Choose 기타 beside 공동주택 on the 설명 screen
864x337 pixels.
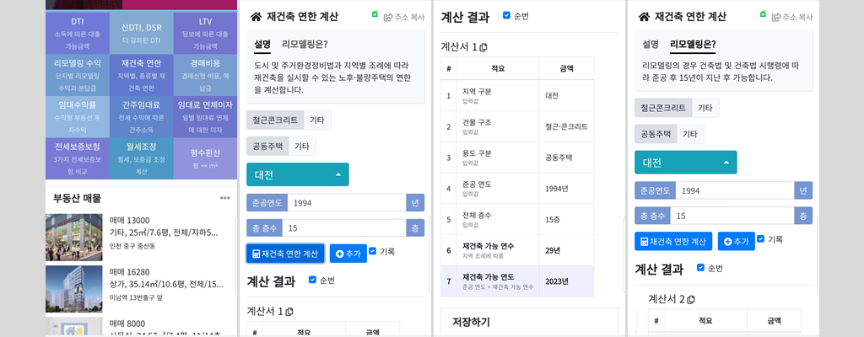pyautogui.click(x=302, y=147)
